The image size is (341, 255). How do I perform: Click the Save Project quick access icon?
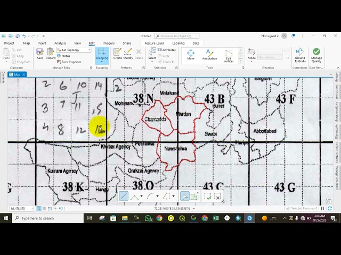(x=18, y=36)
